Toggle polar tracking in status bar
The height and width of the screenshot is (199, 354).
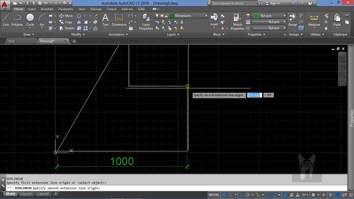click(x=247, y=195)
